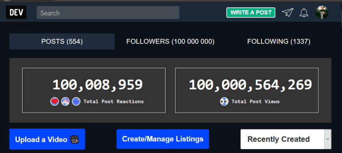The width and height of the screenshot is (342, 153).
Task: Click the Total Post Reactions label
Action: [x=113, y=102]
